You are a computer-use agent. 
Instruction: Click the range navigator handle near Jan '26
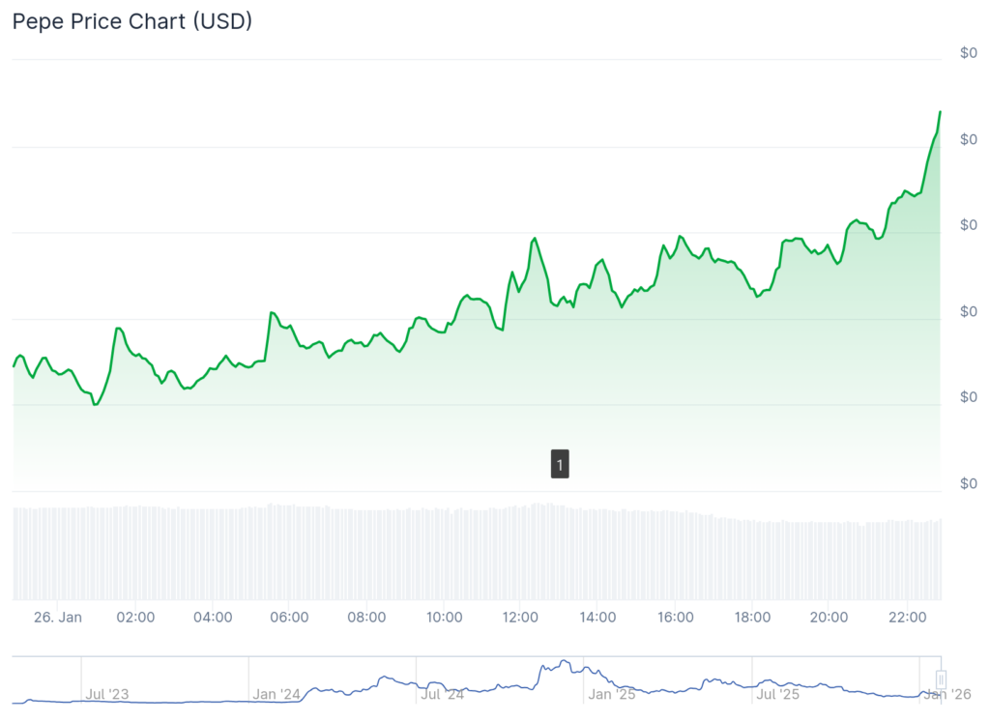[x=940, y=679]
